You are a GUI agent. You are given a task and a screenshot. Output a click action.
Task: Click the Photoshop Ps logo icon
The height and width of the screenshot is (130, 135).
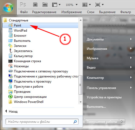click(23, 5)
